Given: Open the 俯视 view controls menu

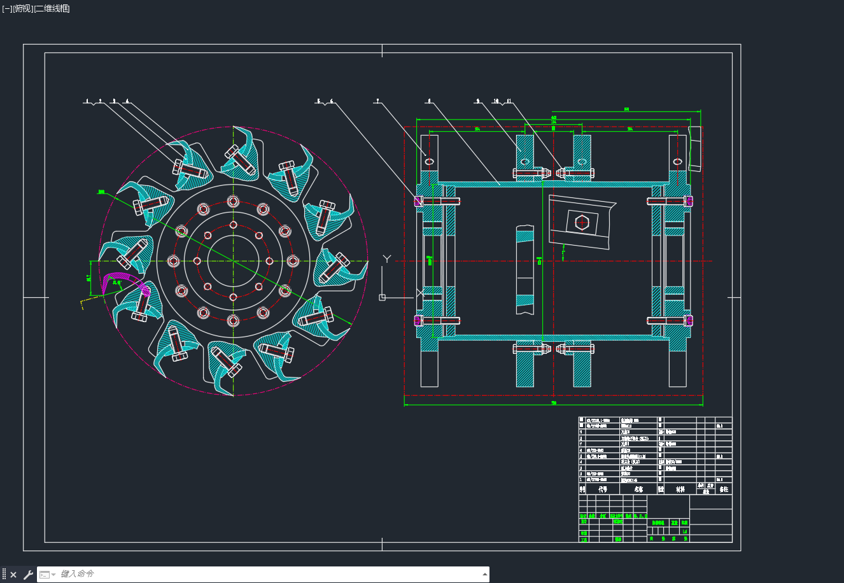Looking at the screenshot, I should (x=22, y=8).
